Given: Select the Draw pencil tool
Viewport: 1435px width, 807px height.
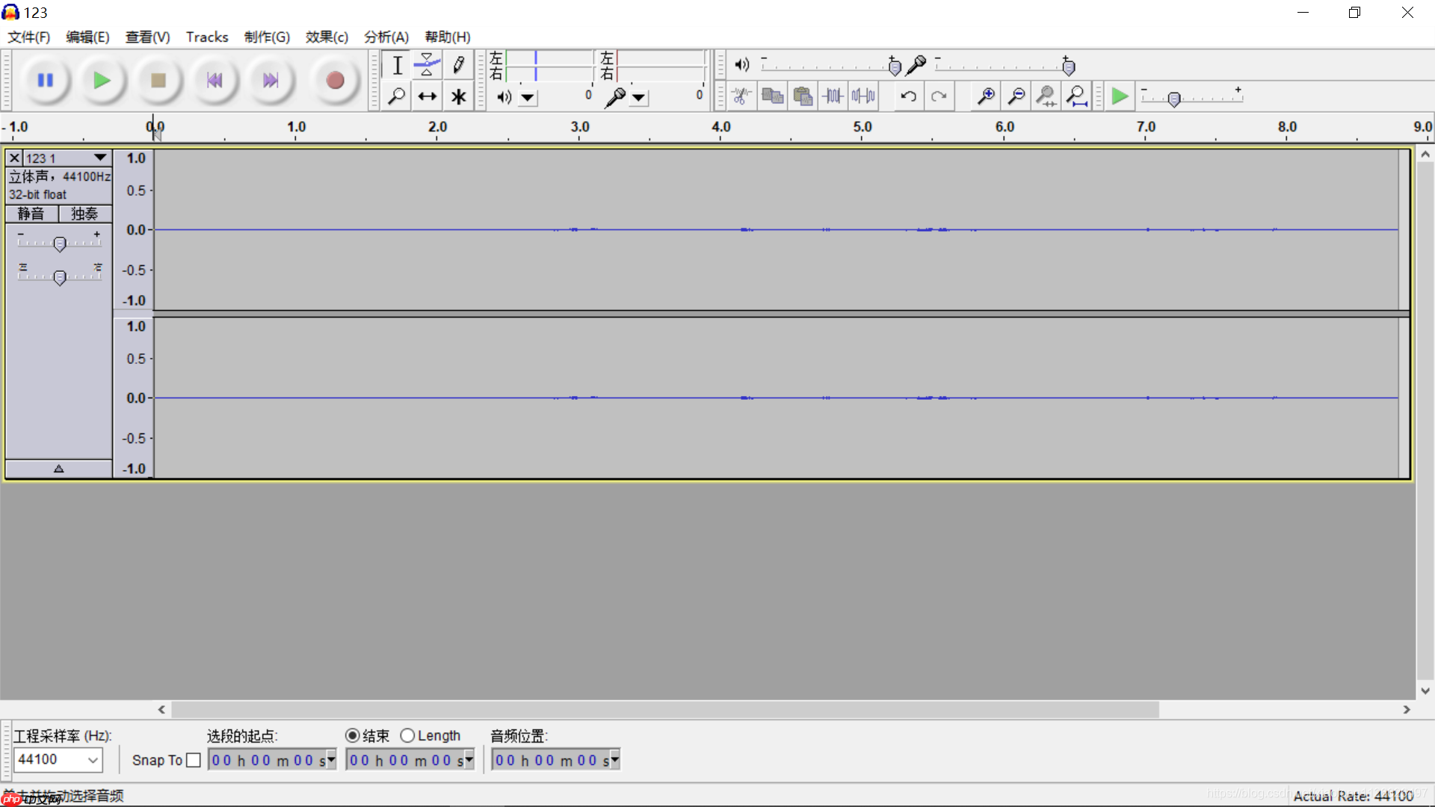Looking at the screenshot, I should point(458,65).
